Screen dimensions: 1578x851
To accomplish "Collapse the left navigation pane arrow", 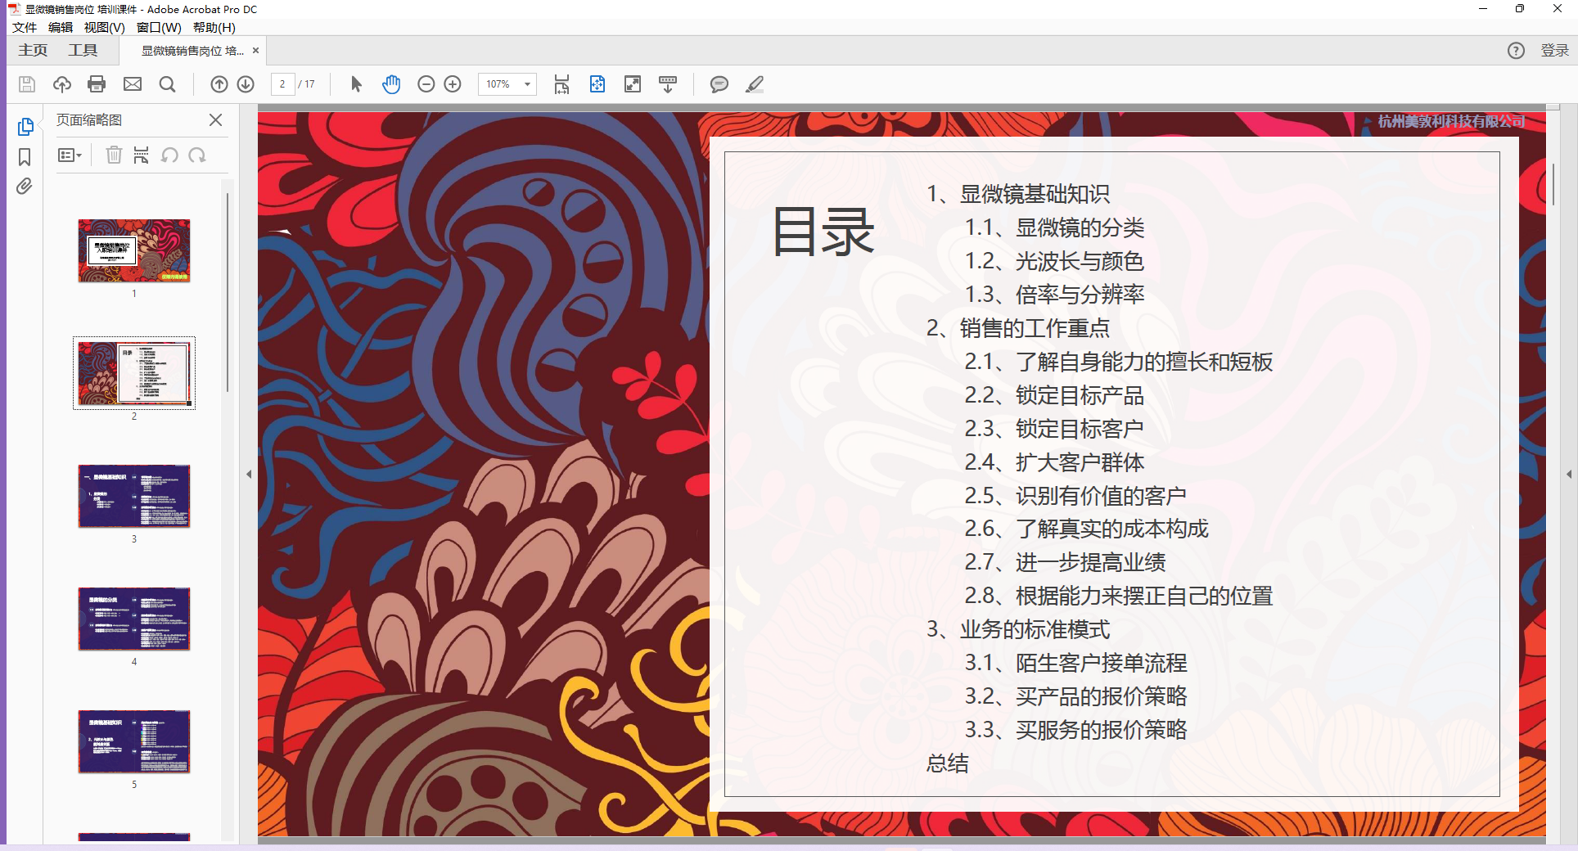I will coord(249,474).
